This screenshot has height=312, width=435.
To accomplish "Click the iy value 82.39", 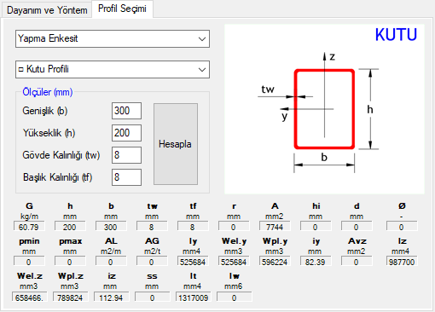I will tap(316, 262).
